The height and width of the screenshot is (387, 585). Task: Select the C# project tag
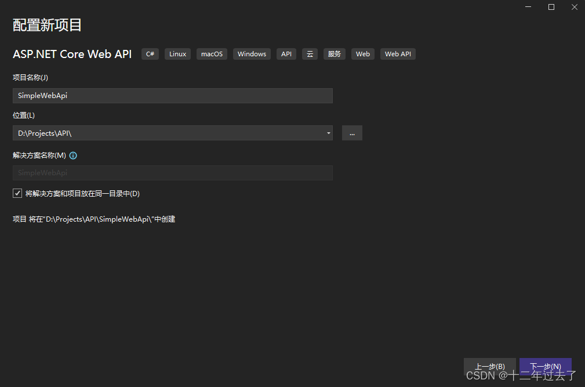150,53
